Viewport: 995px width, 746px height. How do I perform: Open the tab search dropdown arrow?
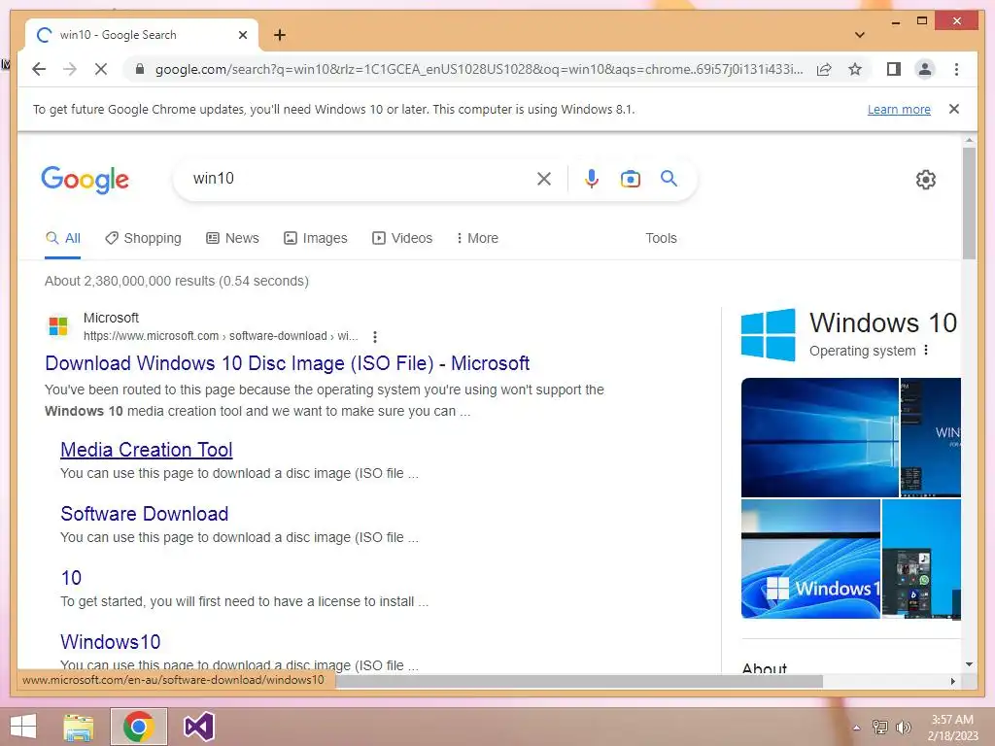tap(859, 35)
